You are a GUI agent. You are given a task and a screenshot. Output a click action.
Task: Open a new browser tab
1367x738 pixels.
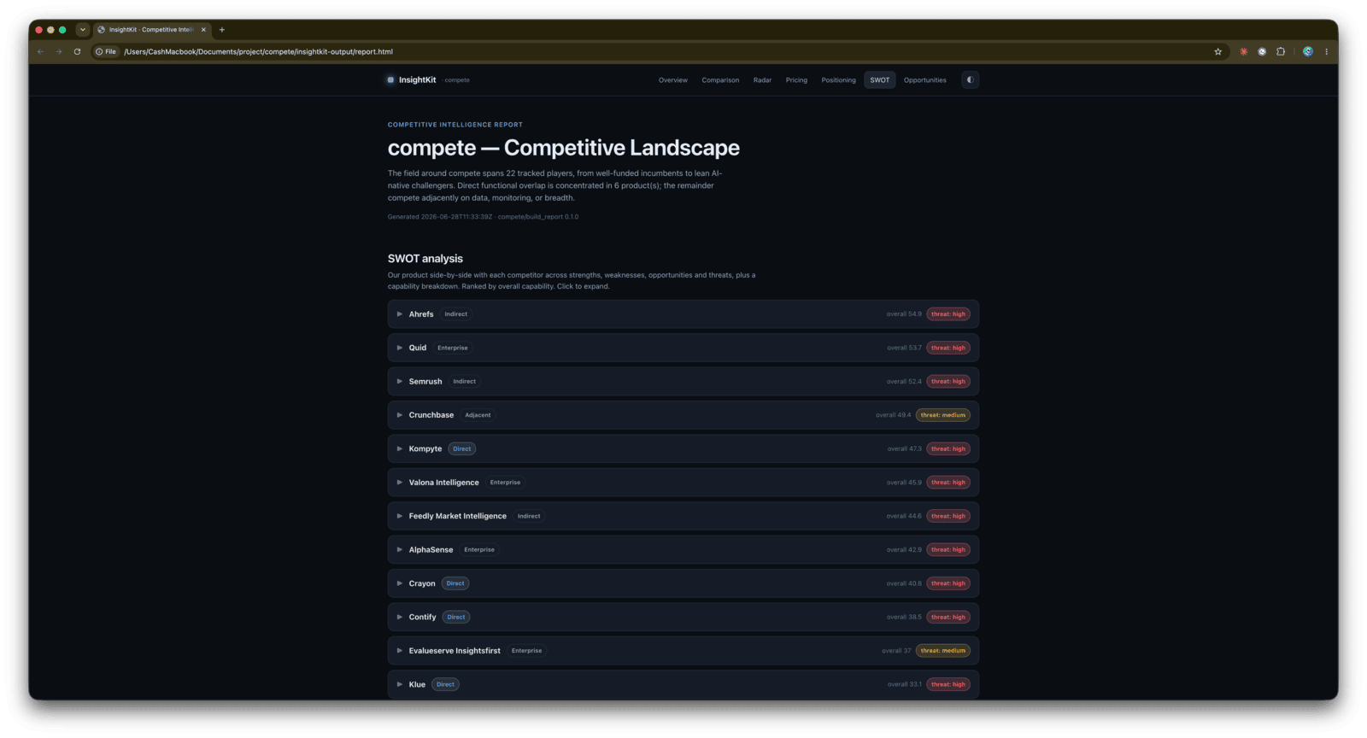pyautogui.click(x=222, y=30)
